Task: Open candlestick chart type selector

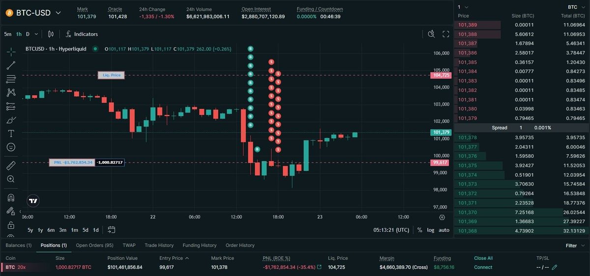Action: [51, 34]
